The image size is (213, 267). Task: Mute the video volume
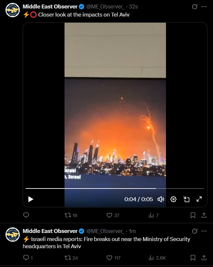[x=161, y=199]
